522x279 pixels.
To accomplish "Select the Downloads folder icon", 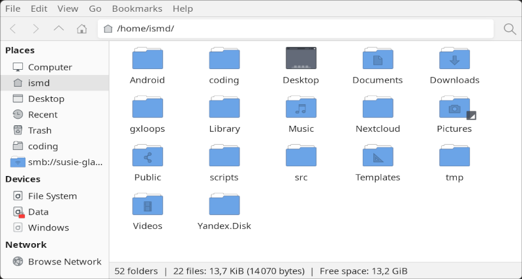I will pyautogui.click(x=454, y=59).
